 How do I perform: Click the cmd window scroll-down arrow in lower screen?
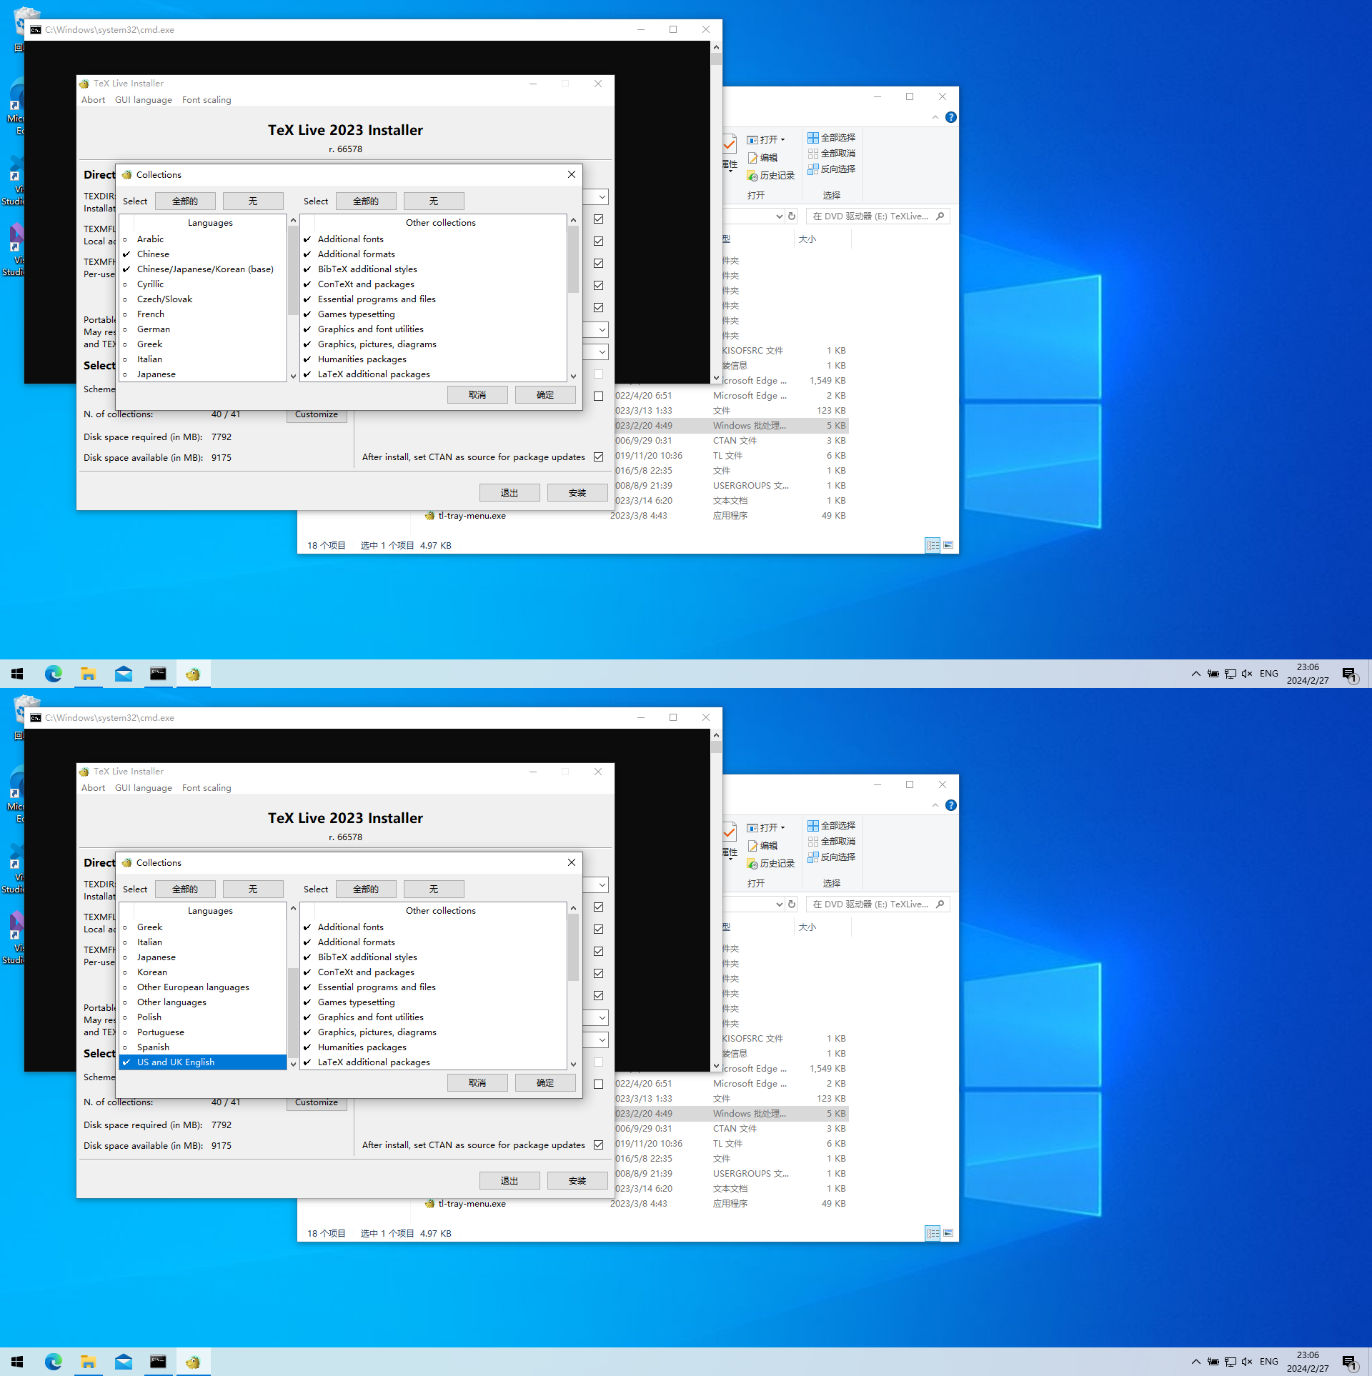click(x=717, y=1066)
